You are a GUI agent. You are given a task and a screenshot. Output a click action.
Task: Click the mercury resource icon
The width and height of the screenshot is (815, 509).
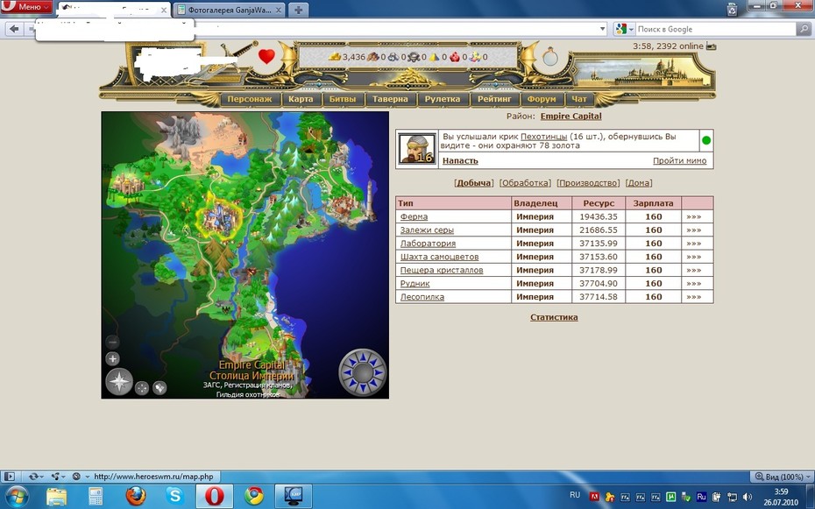point(414,57)
